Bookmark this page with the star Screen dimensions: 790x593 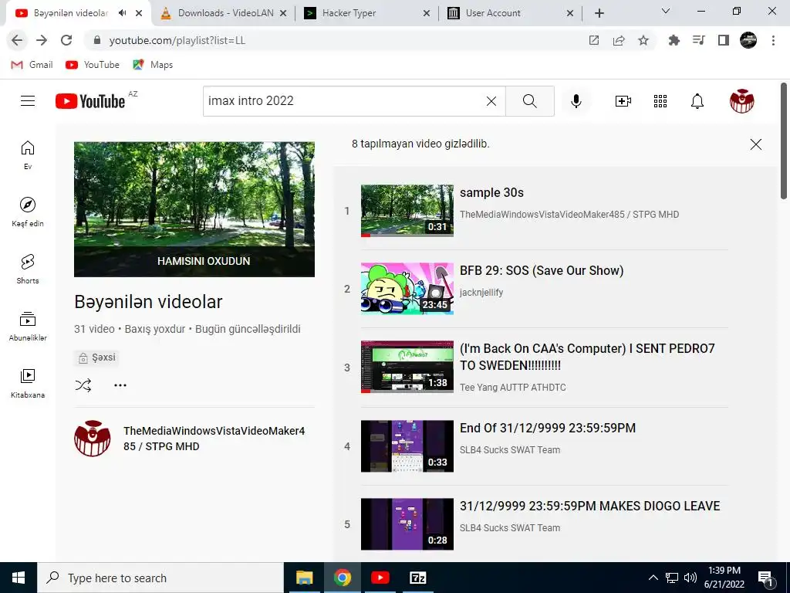click(x=643, y=40)
